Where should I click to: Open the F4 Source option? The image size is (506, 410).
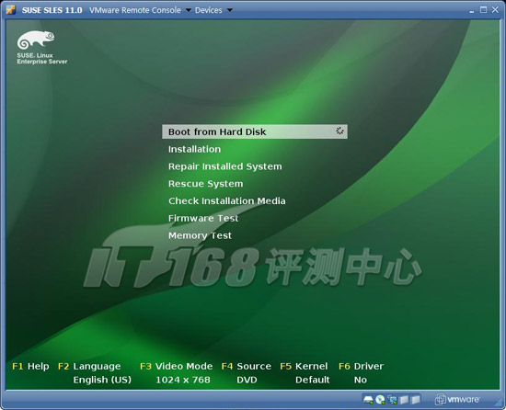247,367
